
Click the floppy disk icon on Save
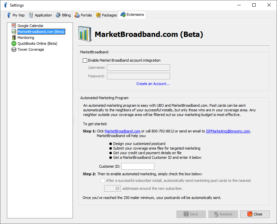coord(186,214)
